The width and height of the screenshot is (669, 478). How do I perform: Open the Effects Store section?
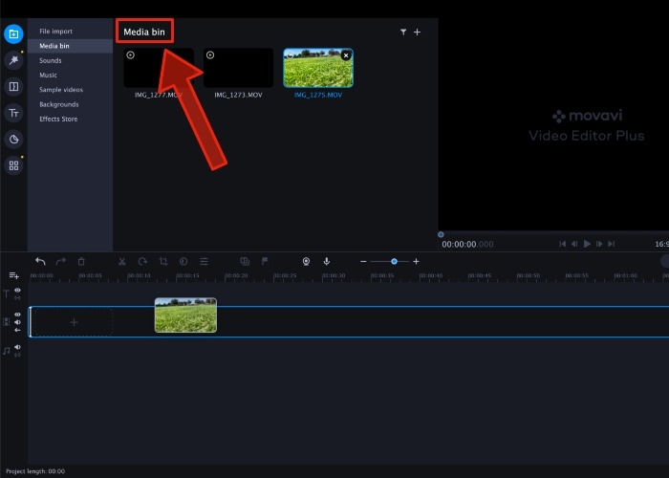coord(58,119)
